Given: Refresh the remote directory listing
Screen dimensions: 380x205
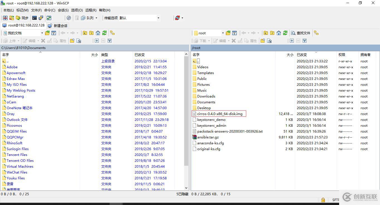Looking at the screenshot, I should (285, 33).
